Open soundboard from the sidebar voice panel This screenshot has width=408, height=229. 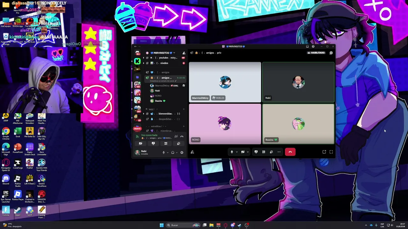178,143
